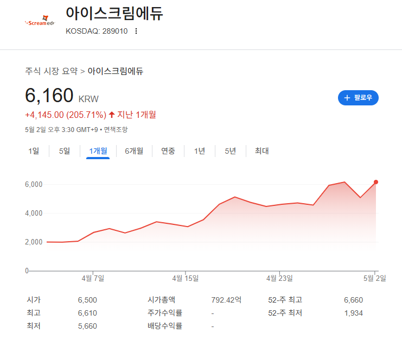Switch to the 연중 chart range tab

(168, 151)
